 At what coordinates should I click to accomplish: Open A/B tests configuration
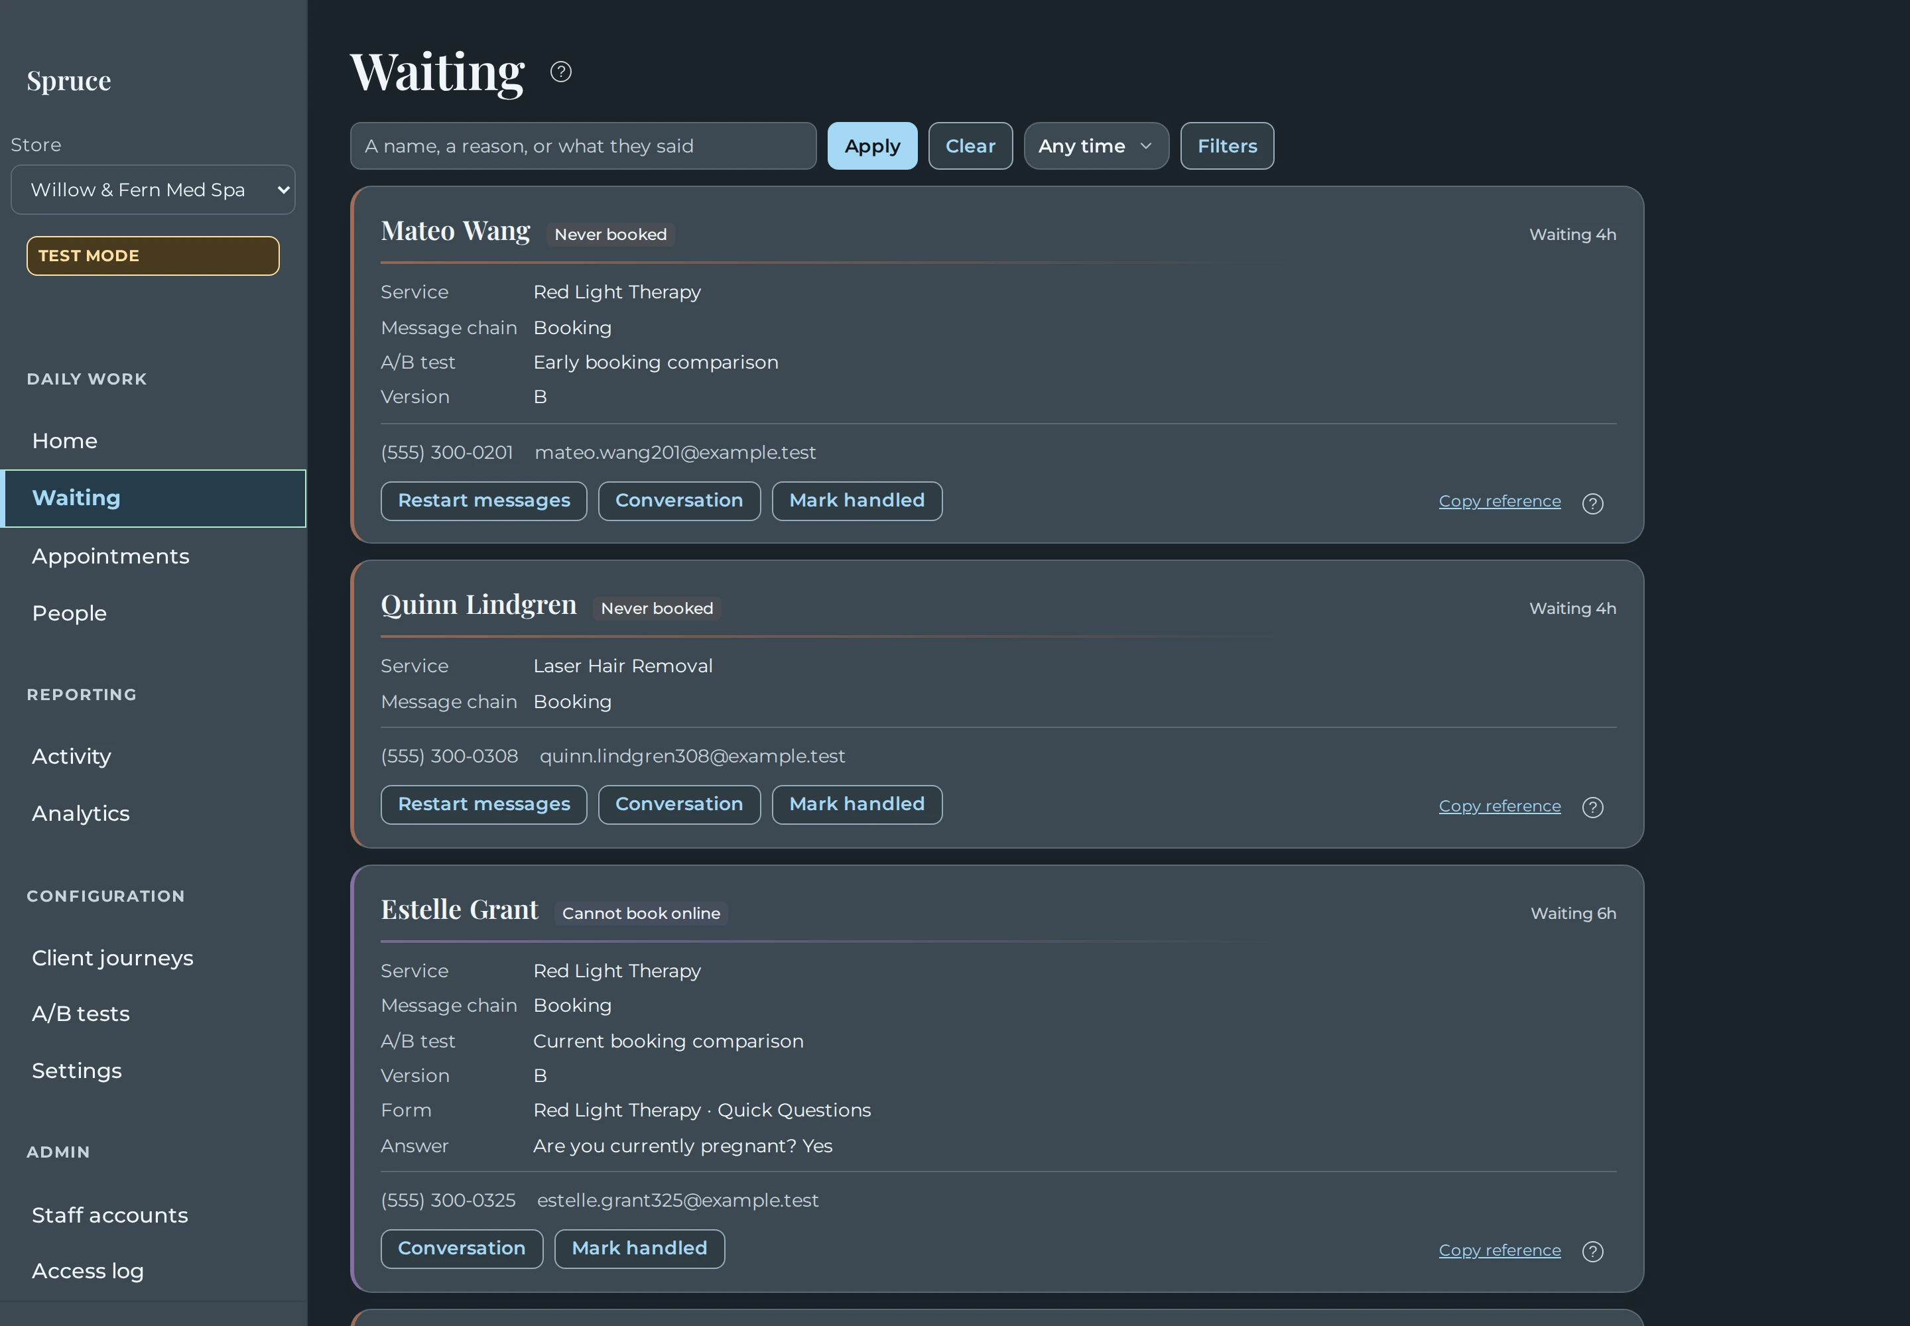(x=153, y=1014)
